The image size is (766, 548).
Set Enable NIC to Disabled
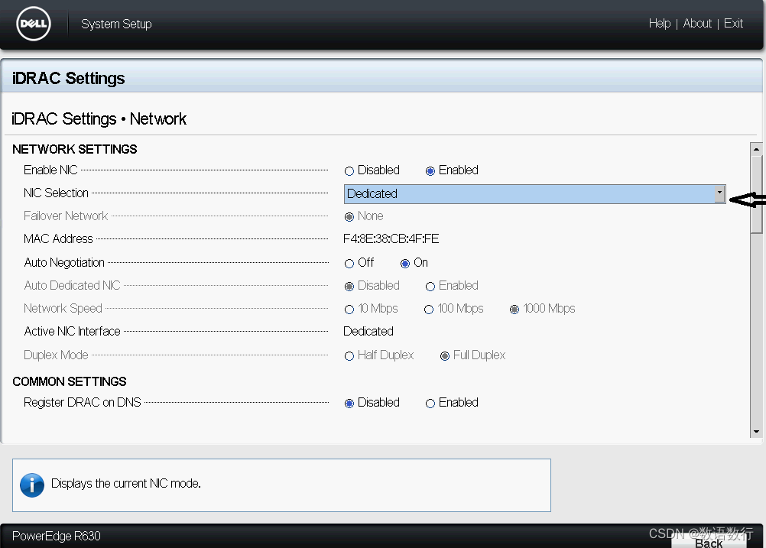(x=349, y=171)
